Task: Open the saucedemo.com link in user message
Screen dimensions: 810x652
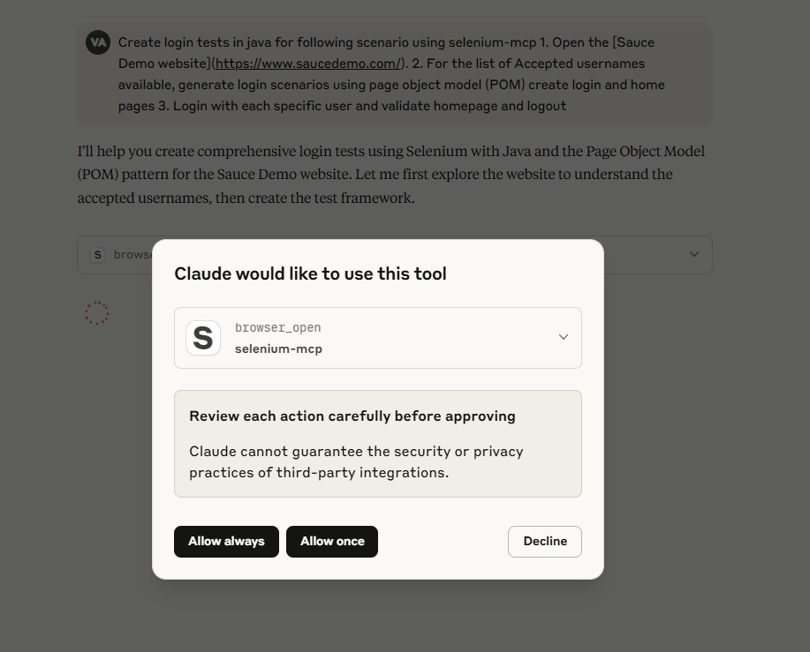Action: click(x=308, y=64)
